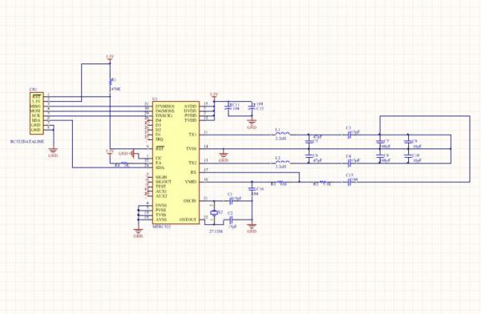Image resolution: width=481 pixels, height=314 pixels.
Task: Select capacitor C9 in antenna matching network
Action: 408,142
